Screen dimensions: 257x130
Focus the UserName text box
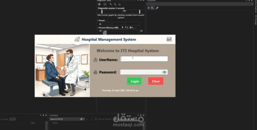point(144,59)
